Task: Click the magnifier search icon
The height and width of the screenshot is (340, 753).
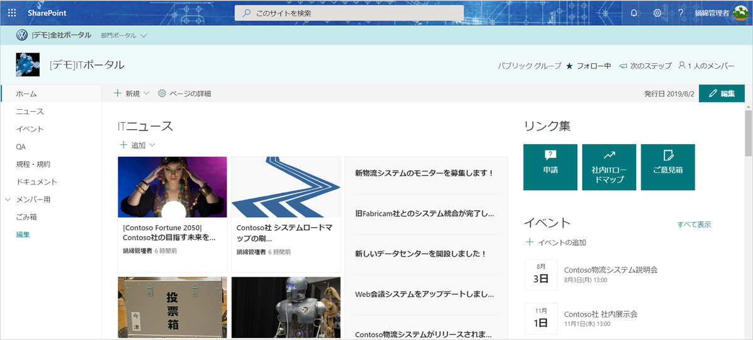Action: [246, 13]
